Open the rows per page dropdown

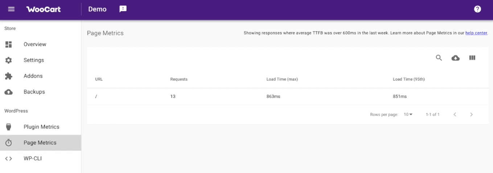tap(408, 115)
